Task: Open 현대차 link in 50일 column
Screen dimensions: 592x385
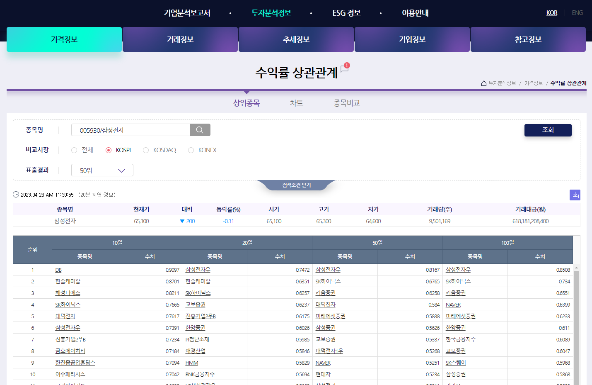Action: [x=323, y=375]
